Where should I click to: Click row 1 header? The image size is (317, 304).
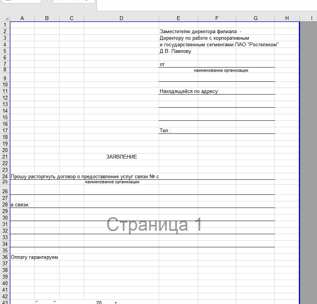pyautogui.click(x=5, y=25)
